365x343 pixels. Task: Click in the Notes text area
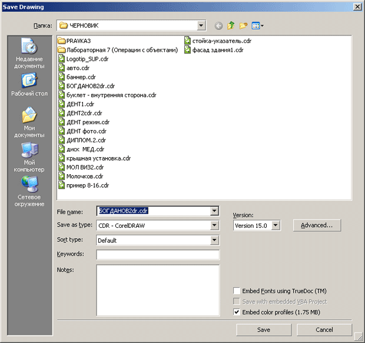(x=158, y=290)
